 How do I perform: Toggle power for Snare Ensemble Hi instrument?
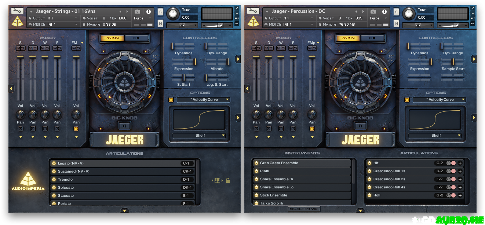click(256, 179)
